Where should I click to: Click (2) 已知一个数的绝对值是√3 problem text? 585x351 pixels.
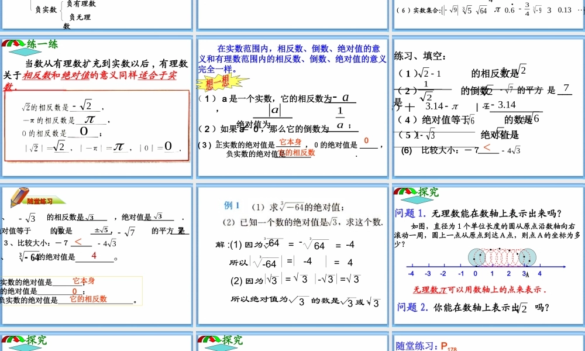[x=302, y=222]
